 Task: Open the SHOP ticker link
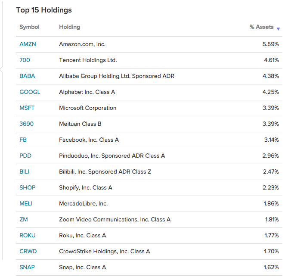tap(28, 188)
